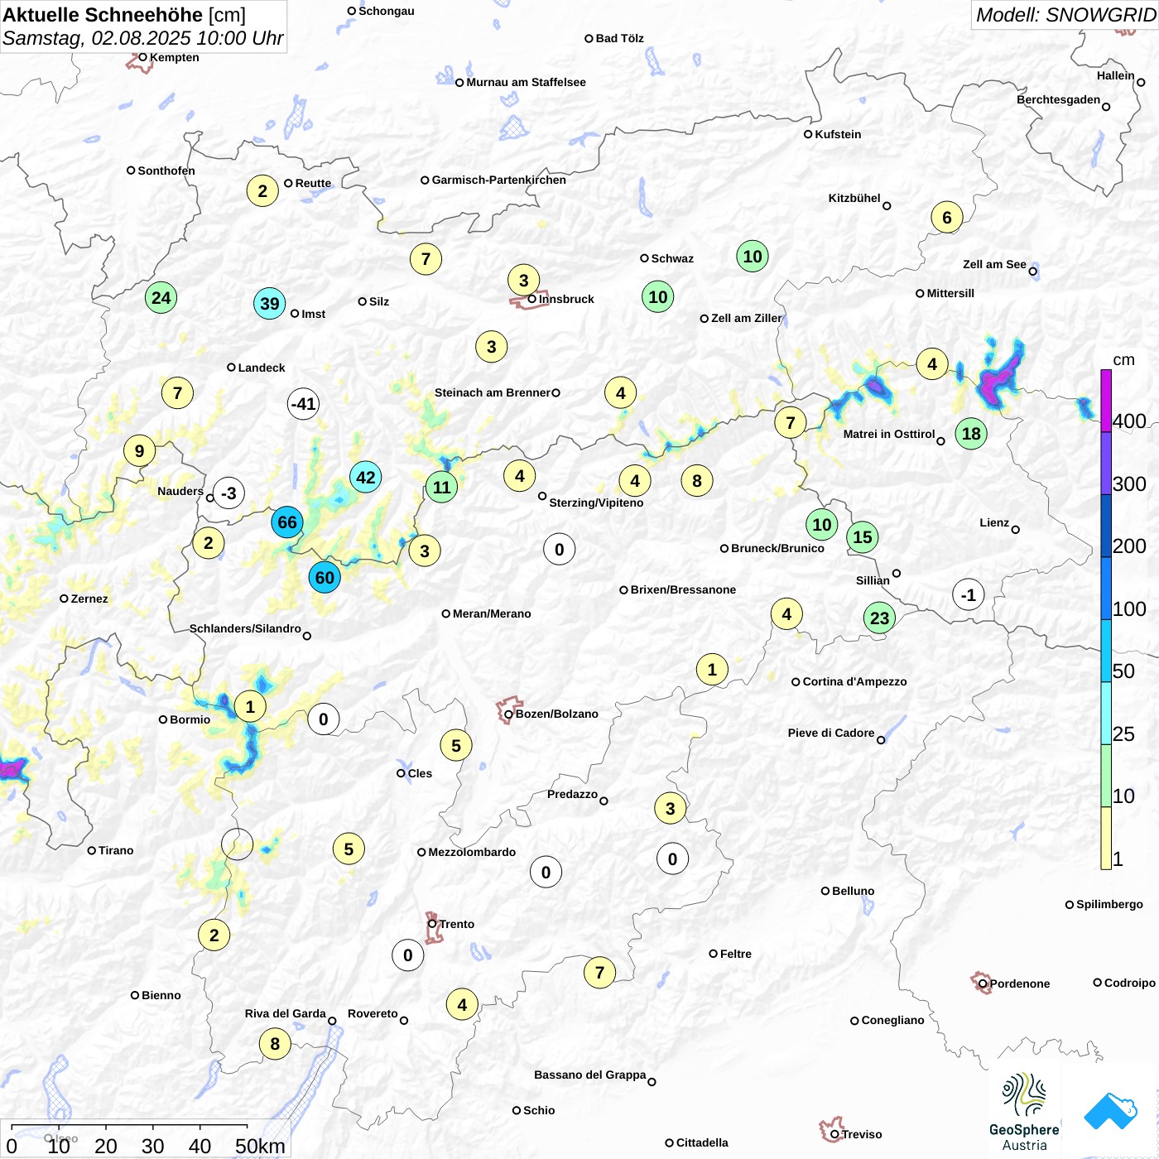Click the 8 marker near Riva del Garda

pyautogui.click(x=275, y=1044)
